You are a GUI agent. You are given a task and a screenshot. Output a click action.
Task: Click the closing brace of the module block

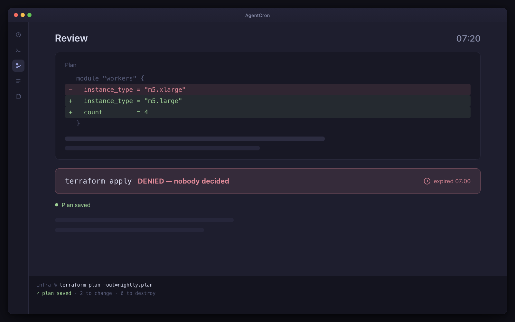78,123
